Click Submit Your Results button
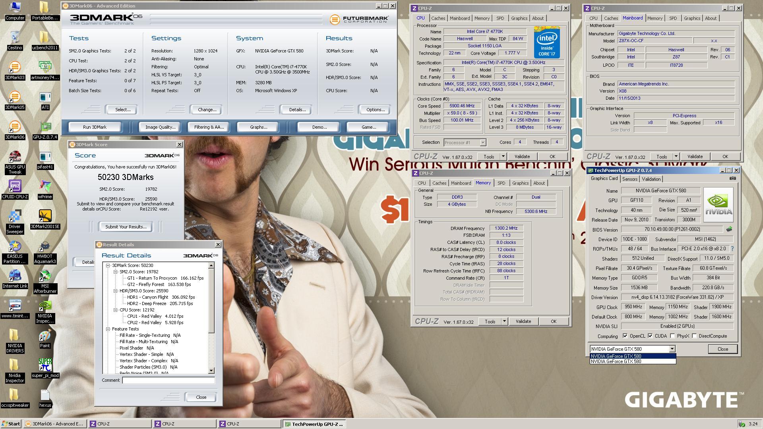Screen dimensions: 763x429 pyautogui.click(x=126, y=227)
